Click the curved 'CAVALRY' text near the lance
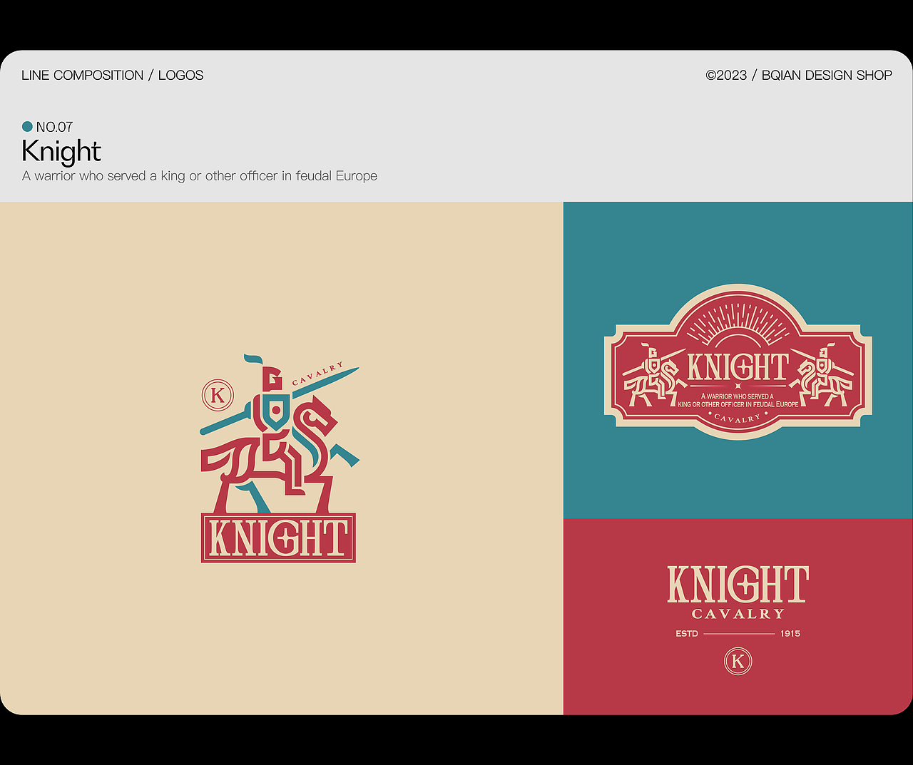The image size is (913, 765). pyautogui.click(x=317, y=374)
